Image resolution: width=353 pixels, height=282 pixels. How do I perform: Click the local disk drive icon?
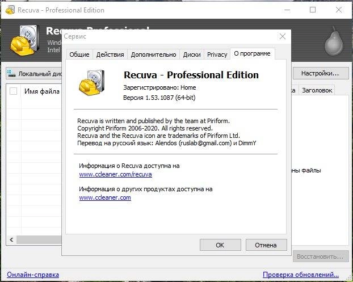tap(11, 74)
